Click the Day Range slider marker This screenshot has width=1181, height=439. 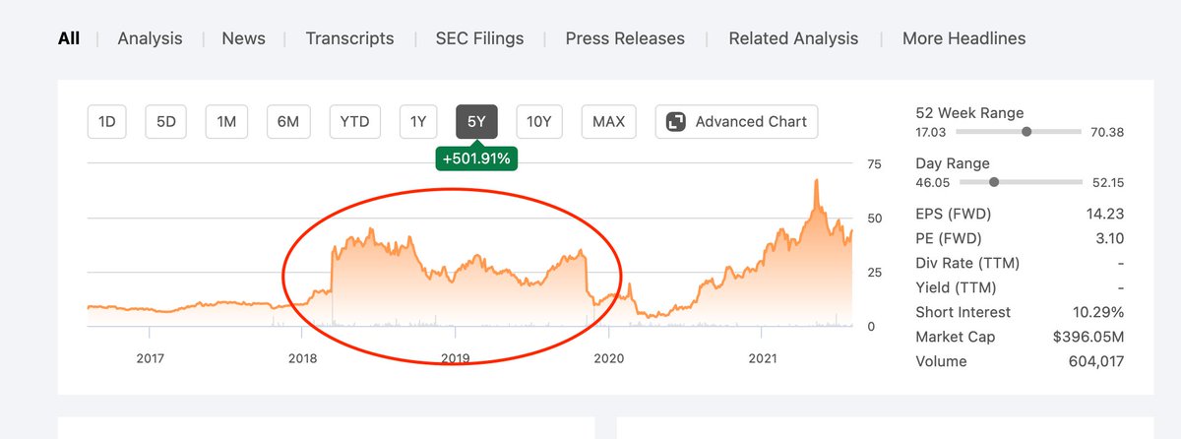tap(994, 182)
